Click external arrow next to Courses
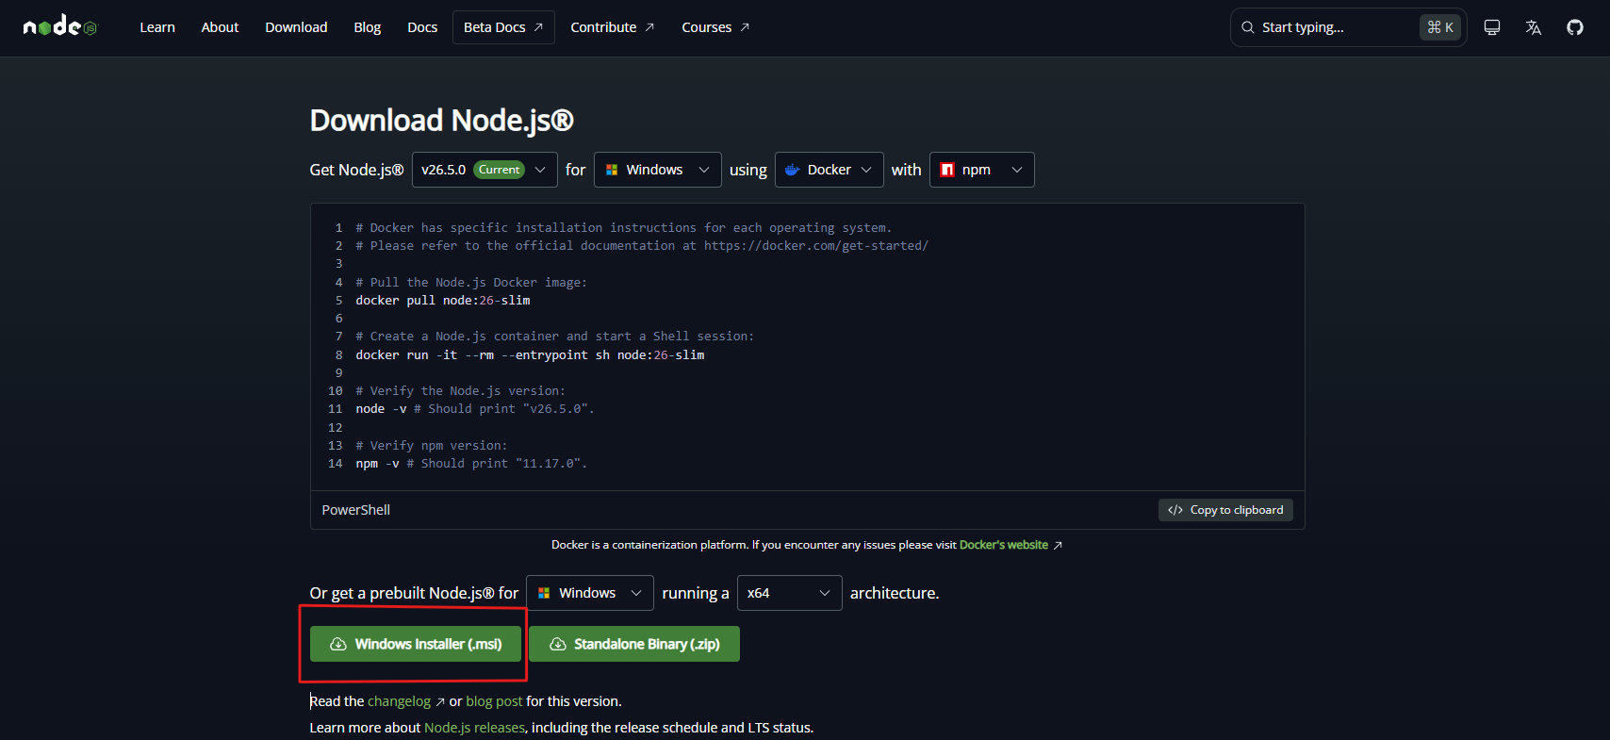The height and width of the screenshot is (740, 1610). point(745,27)
